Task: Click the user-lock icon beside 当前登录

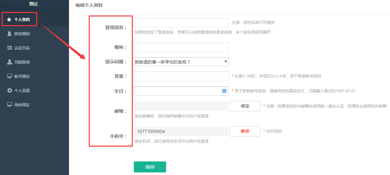Action: pos(10,62)
